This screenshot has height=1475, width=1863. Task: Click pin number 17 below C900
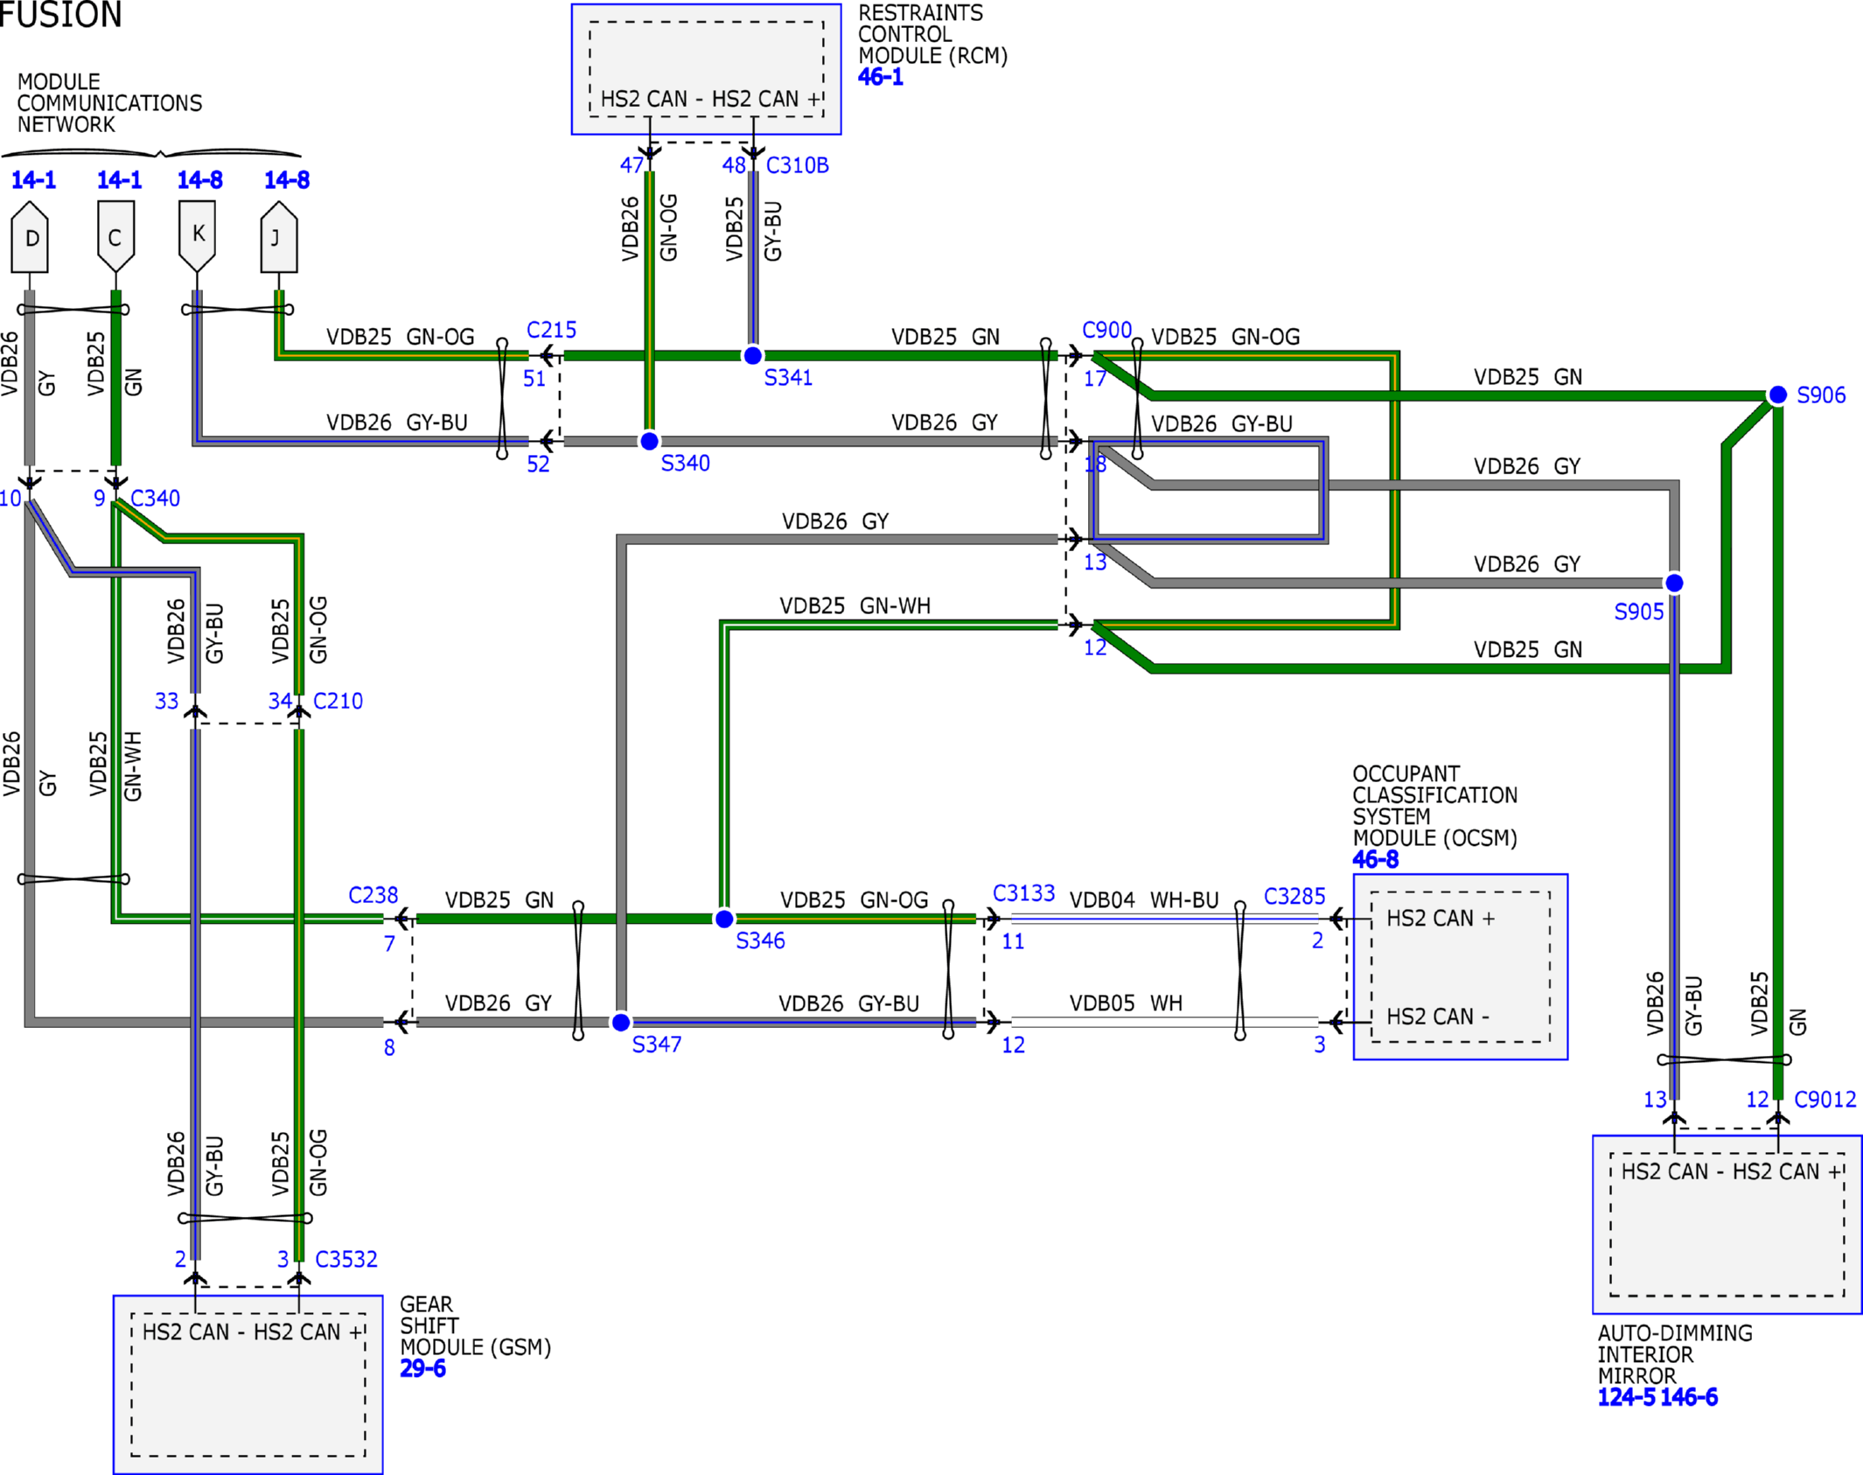1095,380
